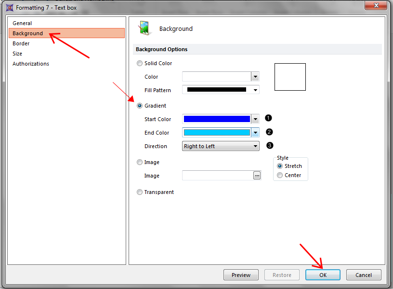This screenshot has width=393, height=289.
Task: Close the Formatting dialog window
Action: (x=378, y=6)
